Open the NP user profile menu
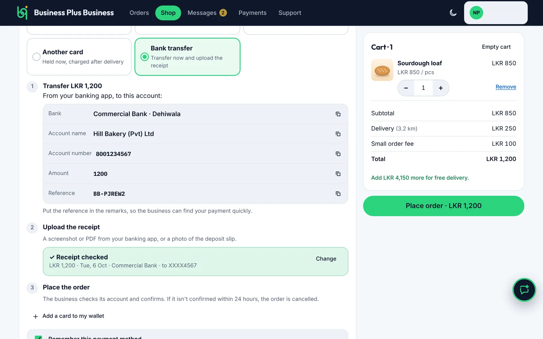This screenshot has height=339, width=543. point(495,13)
